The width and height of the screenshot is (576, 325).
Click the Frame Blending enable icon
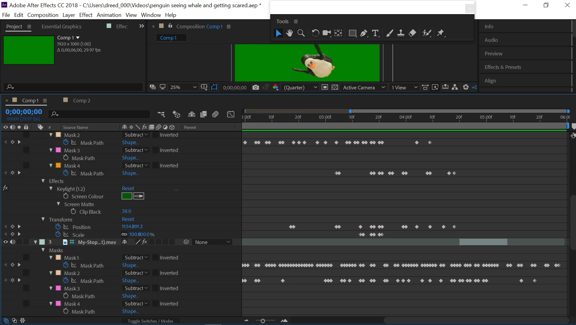(204, 114)
